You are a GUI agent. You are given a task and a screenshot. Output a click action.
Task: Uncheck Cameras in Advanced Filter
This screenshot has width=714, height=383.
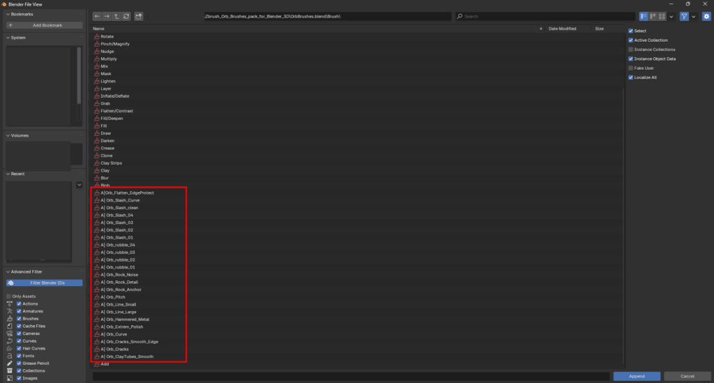(x=19, y=333)
